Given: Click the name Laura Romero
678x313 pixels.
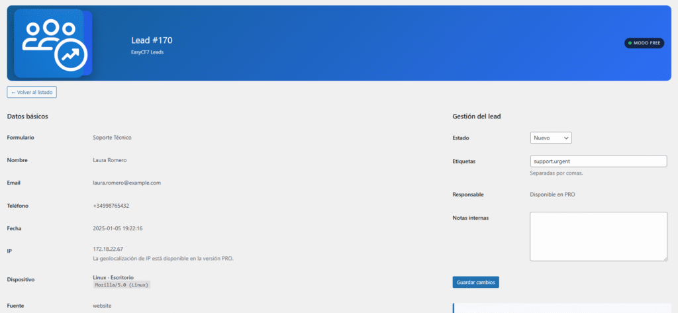Looking at the screenshot, I should (x=110, y=160).
